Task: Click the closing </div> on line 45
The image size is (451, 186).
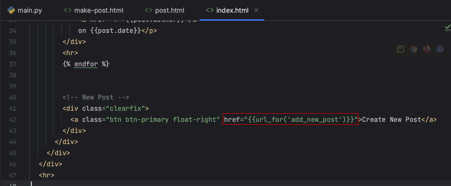Action: pyautogui.click(x=58, y=153)
